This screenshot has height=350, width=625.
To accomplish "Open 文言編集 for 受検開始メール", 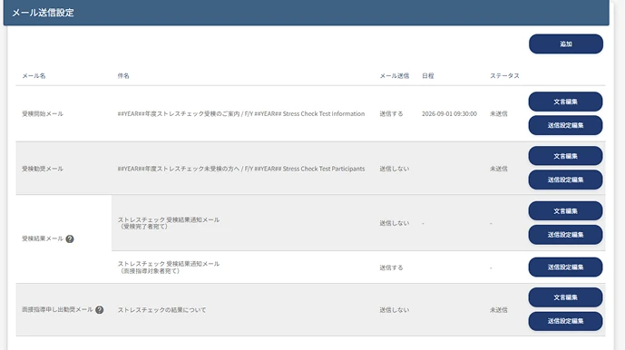I will [x=565, y=102].
